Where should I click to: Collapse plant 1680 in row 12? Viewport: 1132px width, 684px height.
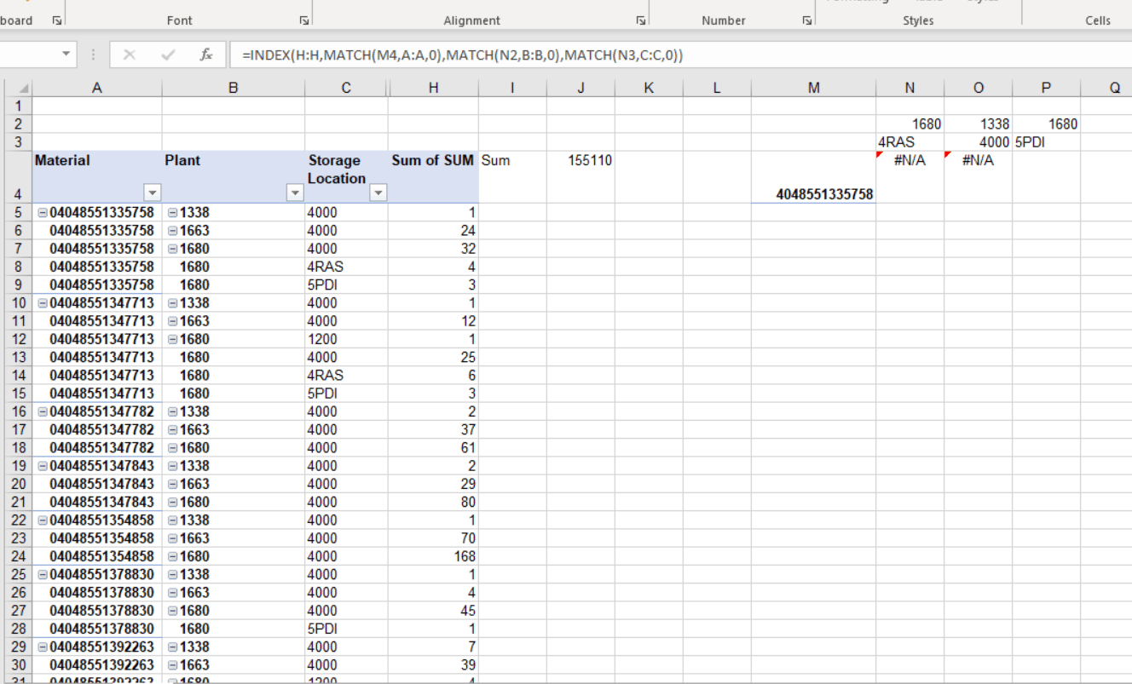pyautogui.click(x=172, y=339)
